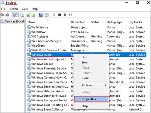The width and height of the screenshot is (151, 113).
Task: Toggle the Show/Hide Console Tree icon
Action: 15,15
